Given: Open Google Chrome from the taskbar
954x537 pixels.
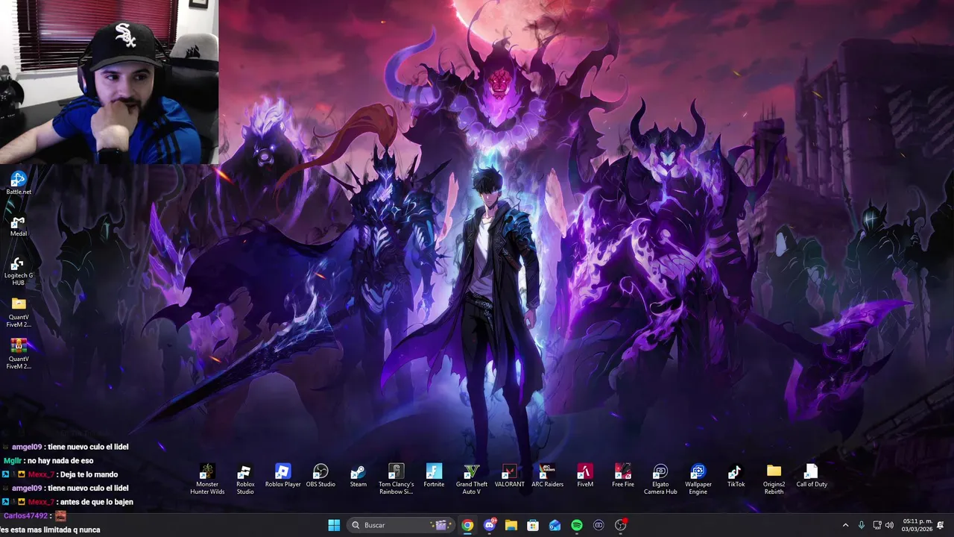Looking at the screenshot, I should tap(467, 525).
